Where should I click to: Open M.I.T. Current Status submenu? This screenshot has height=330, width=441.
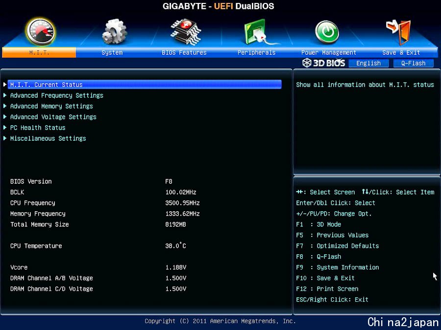[x=145, y=85]
